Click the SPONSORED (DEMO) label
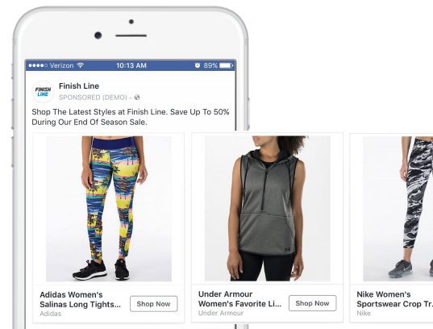This screenshot has height=329, width=433. pyautogui.click(x=93, y=98)
